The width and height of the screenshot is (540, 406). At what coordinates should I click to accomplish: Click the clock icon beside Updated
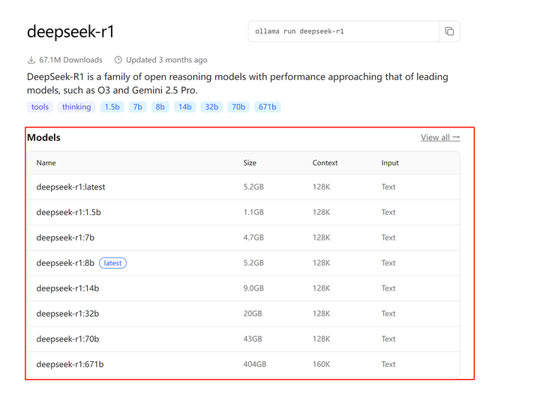118,60
